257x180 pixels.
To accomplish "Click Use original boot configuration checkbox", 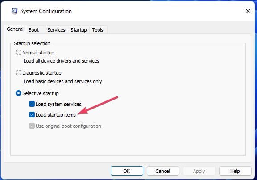I will coord(32,126).
